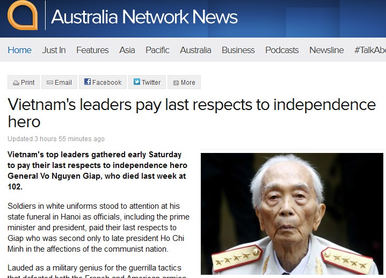The height and width of the screenshot is (278, 386).
Task: Click the 'Updated 3 hours 55 minutes ago' timestamp
Action: (x=56, y=139)
